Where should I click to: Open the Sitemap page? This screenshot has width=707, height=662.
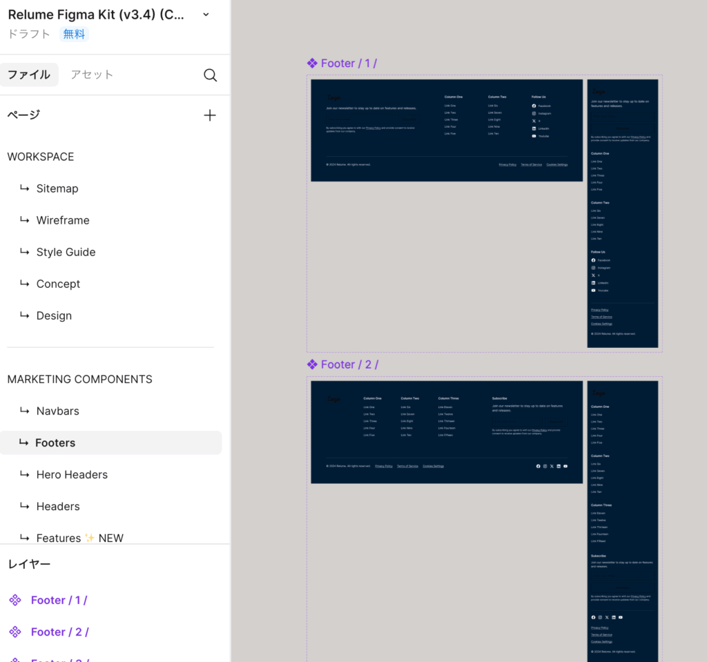pos(57,188)
